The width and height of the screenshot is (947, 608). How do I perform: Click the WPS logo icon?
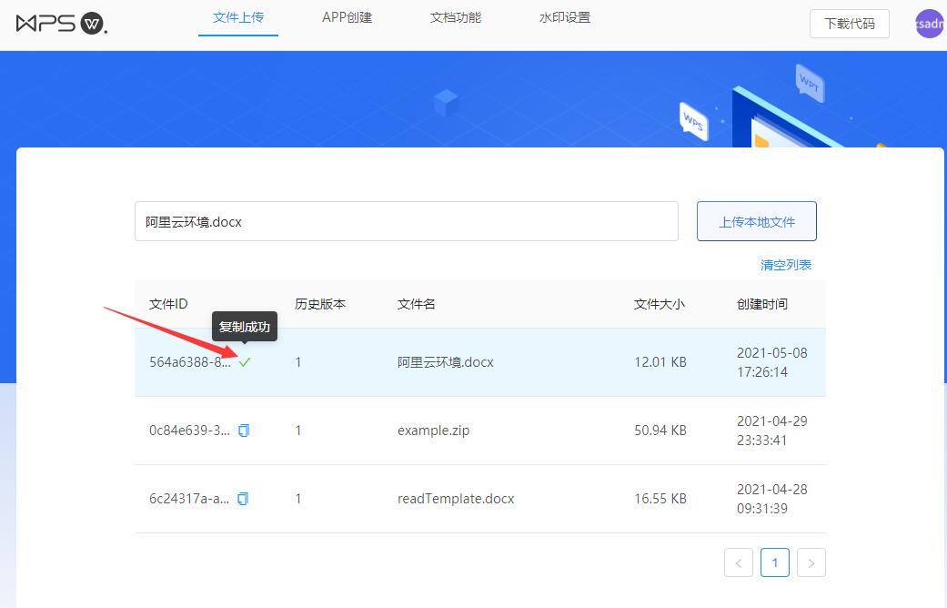click(61, 23)
